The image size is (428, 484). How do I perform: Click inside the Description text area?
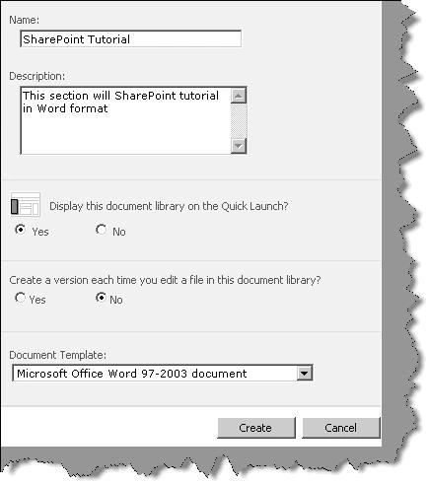(125, 120)
